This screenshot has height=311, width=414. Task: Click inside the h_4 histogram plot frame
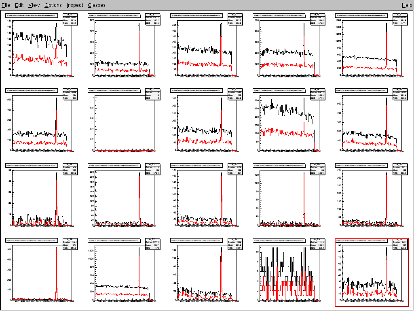(289, 48)
